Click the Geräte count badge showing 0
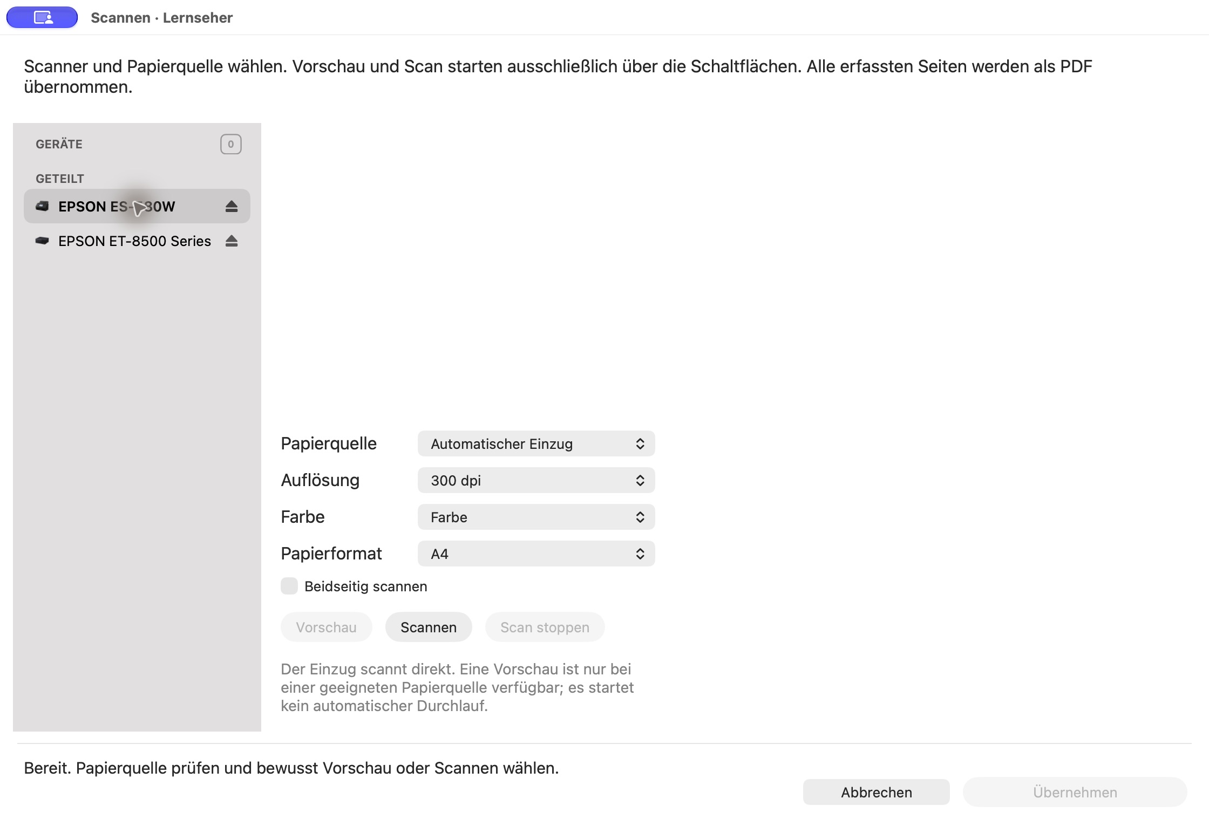This screenshot has width=1209, height=833. tap(231, 144)
